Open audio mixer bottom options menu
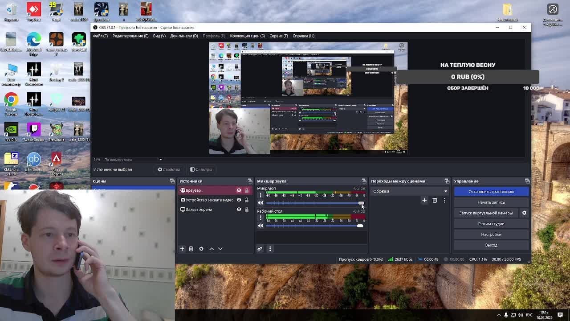This screenshot has height=321, width=570. [270, 249]
